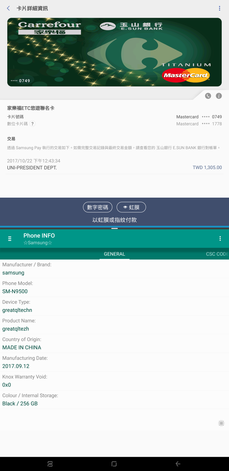Tap product name value greatqltezh
This screenshot has height=471, width=229.
click(16, 329)
